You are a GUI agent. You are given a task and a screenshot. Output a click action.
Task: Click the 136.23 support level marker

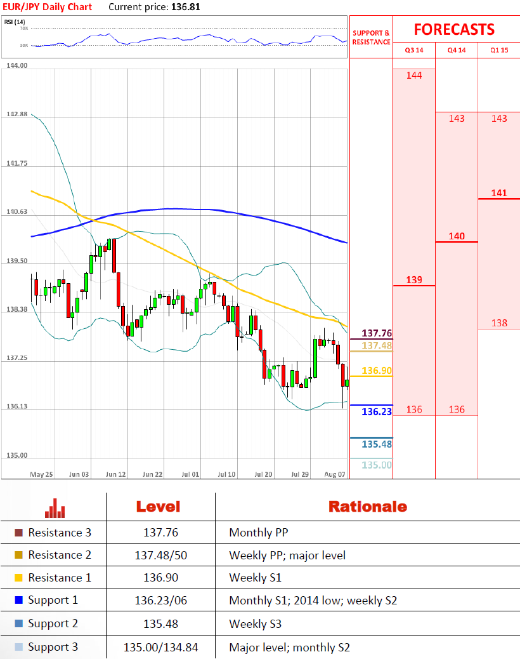377,412
